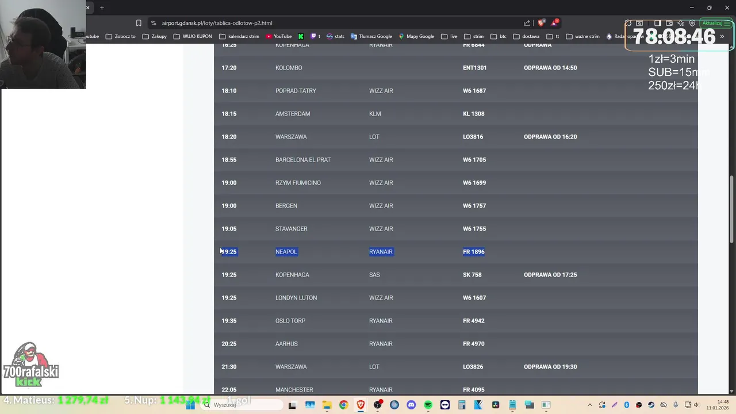Click LONDYN LUTON destination text

point(296,298)
